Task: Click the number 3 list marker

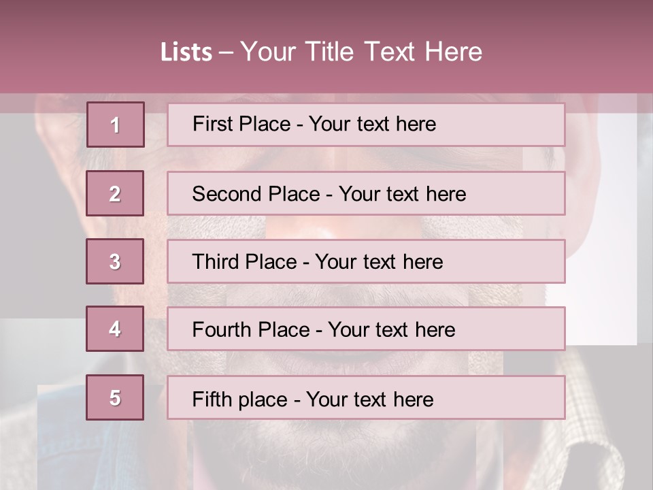Action: [x=115, y=261]
